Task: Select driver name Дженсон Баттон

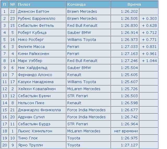Action: tap(33, 11)
